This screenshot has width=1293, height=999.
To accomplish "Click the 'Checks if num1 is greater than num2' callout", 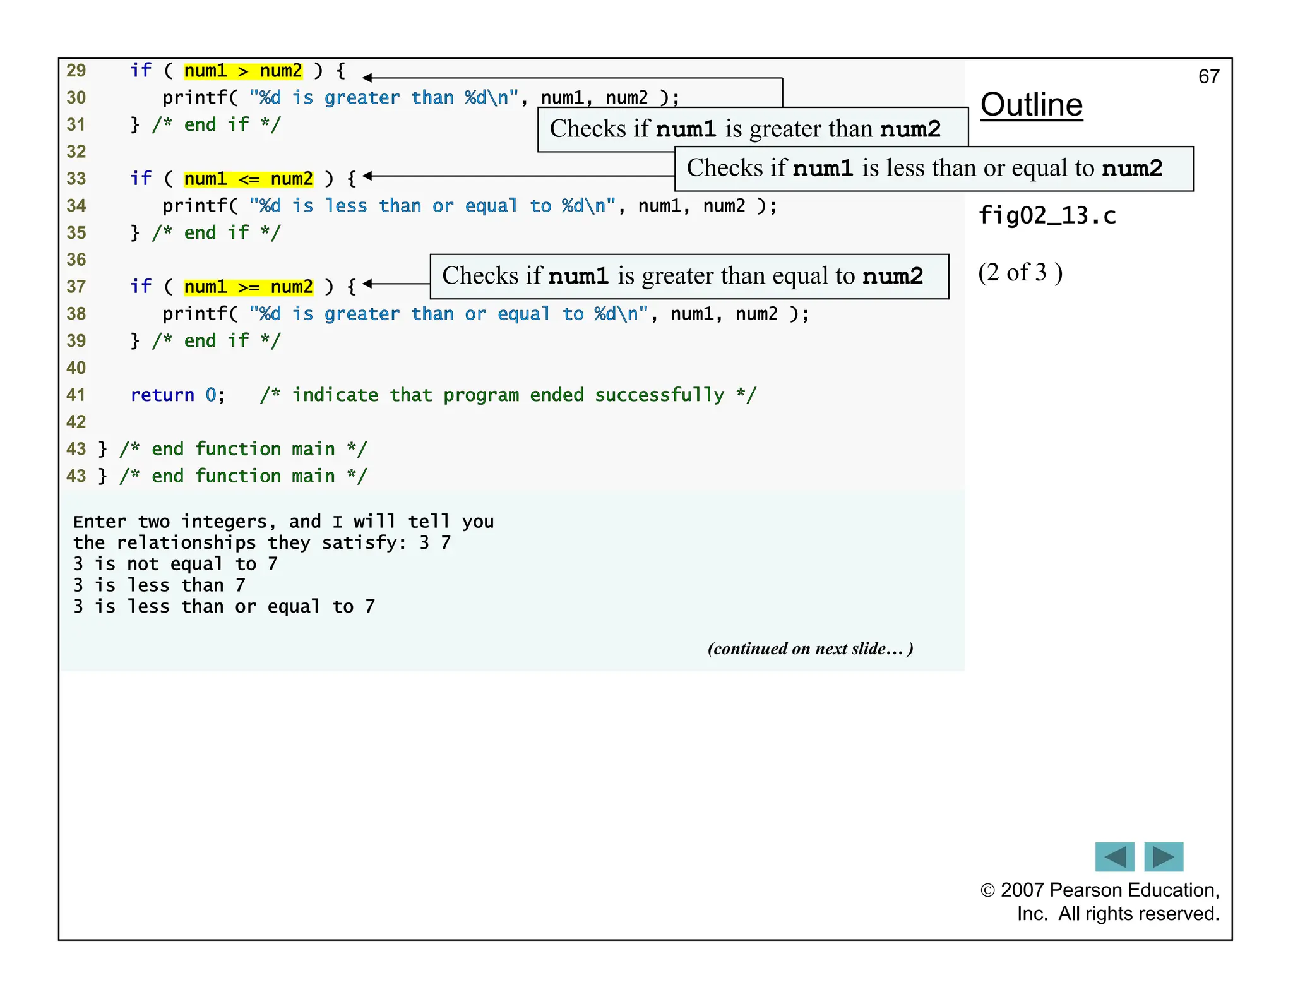I will [745, 129].
